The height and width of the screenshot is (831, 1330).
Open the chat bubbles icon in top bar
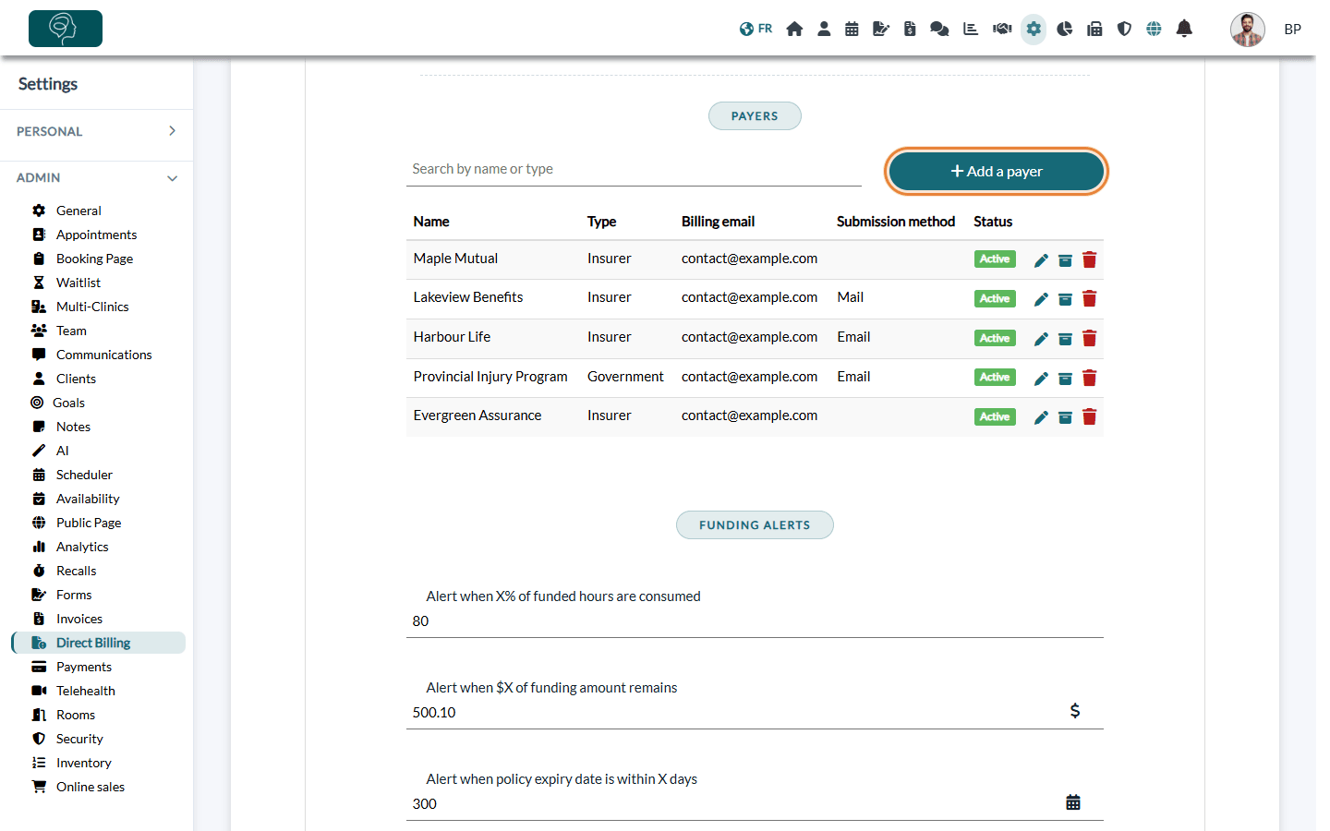(x=939, y=29)
